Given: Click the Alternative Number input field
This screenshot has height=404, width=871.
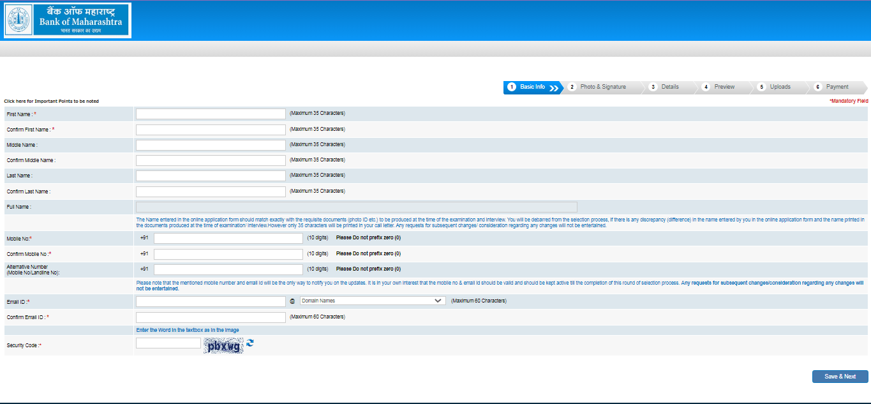Looking at the screenshot, I should tap(228, 269).
